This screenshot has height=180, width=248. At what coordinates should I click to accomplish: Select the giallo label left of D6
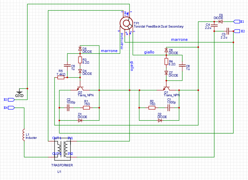tap(149, 52)
